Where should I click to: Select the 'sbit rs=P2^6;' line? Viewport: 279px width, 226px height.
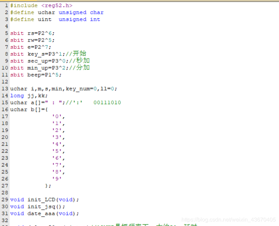[x=32, y=33]
